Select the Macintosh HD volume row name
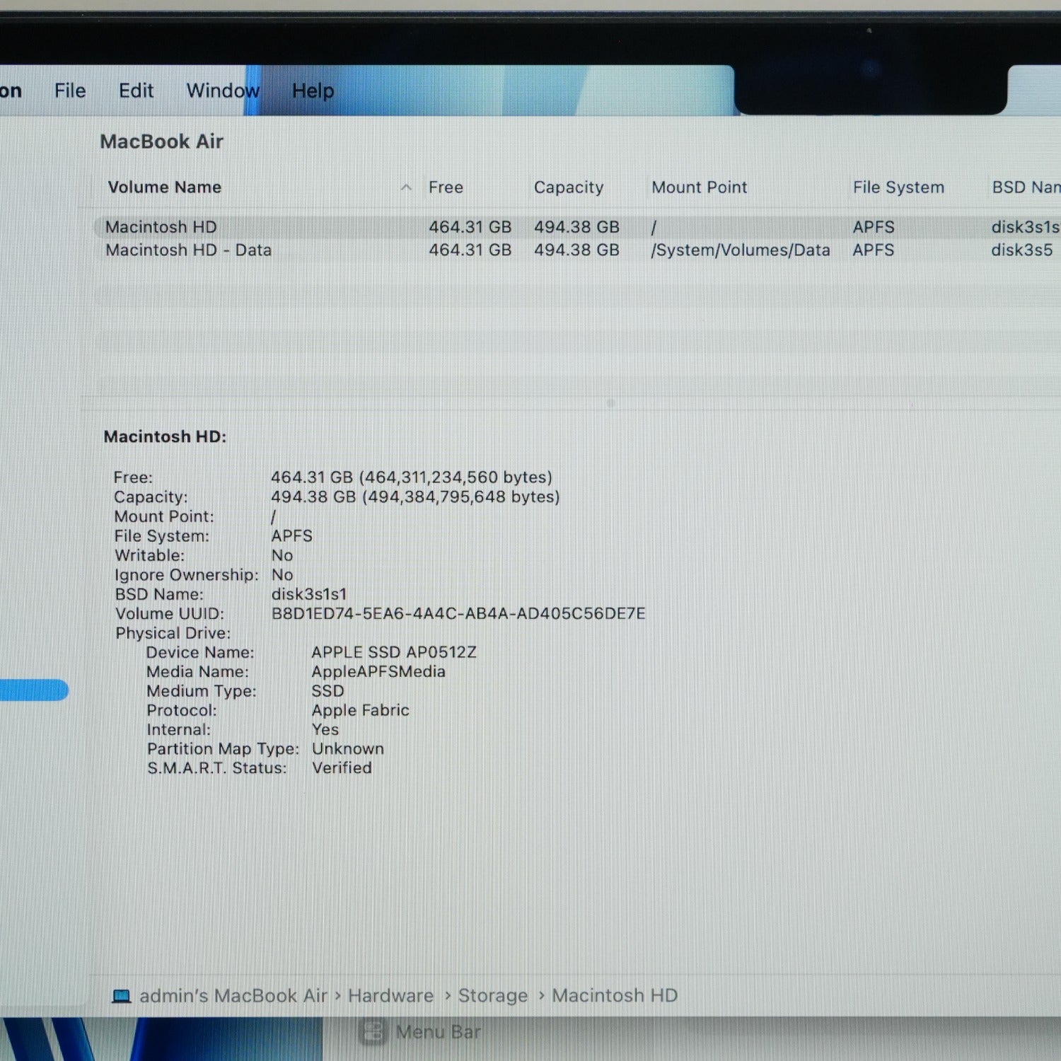This screenshot has width=1061, height=1061. (x=161, y=227)
